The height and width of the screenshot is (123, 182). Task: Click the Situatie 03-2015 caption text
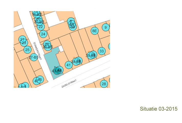pos(159,109)
